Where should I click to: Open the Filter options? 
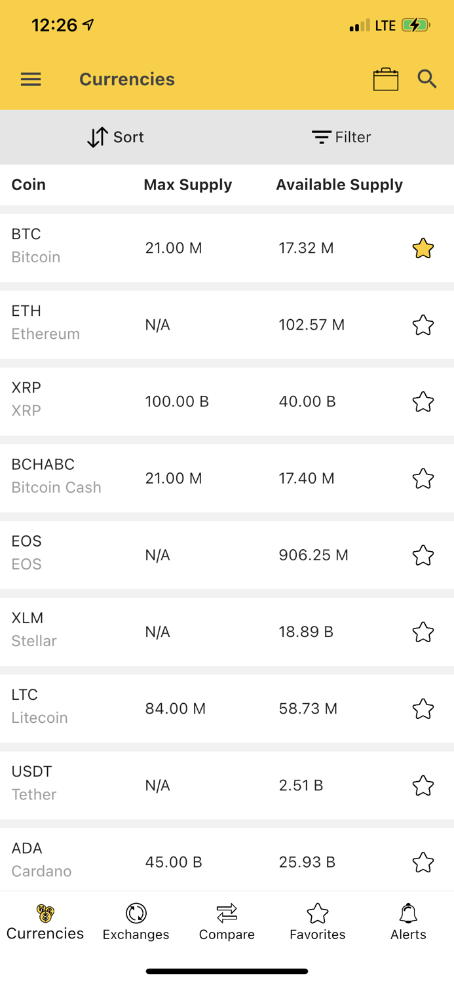coord(341,137)
